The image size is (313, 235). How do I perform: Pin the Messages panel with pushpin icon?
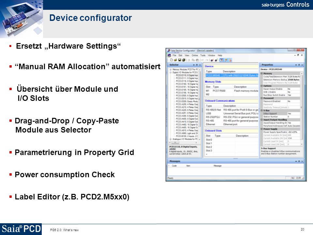[299, 161]
